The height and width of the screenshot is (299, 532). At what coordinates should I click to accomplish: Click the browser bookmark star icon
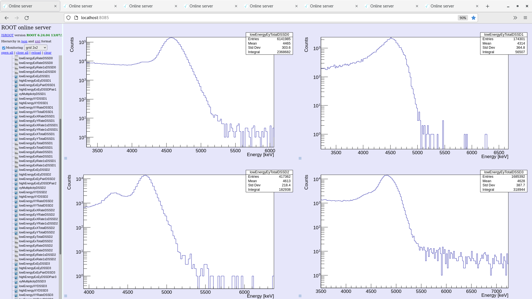(474, 17)
